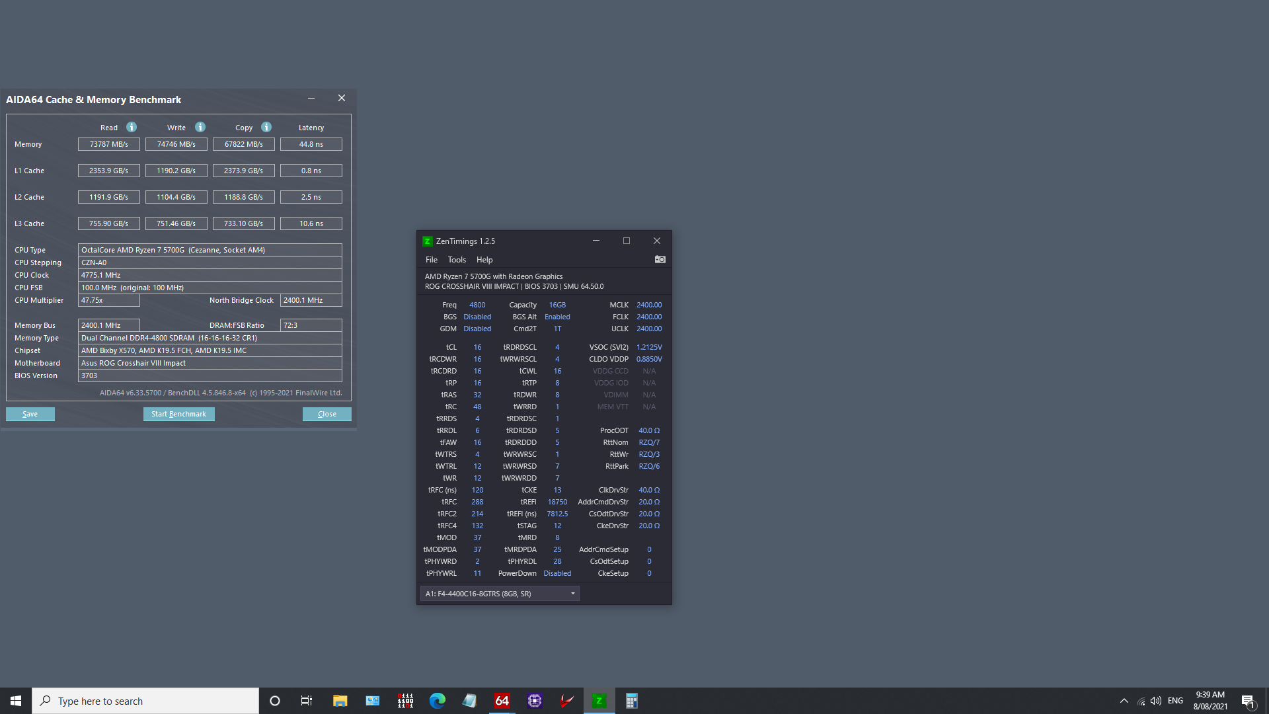The width and height of the screenshot is (1269, 714).
Task: Open the red AMD taskbar icon
Action: click(567, 701)
